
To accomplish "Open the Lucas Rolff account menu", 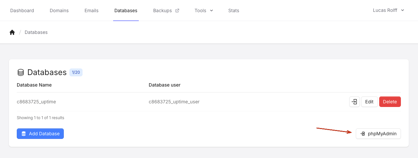I will coord(388,10).
